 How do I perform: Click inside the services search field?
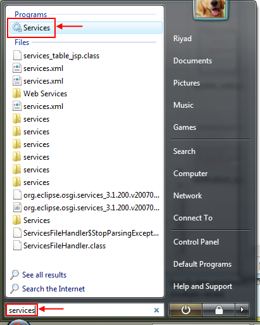(84, 310)
